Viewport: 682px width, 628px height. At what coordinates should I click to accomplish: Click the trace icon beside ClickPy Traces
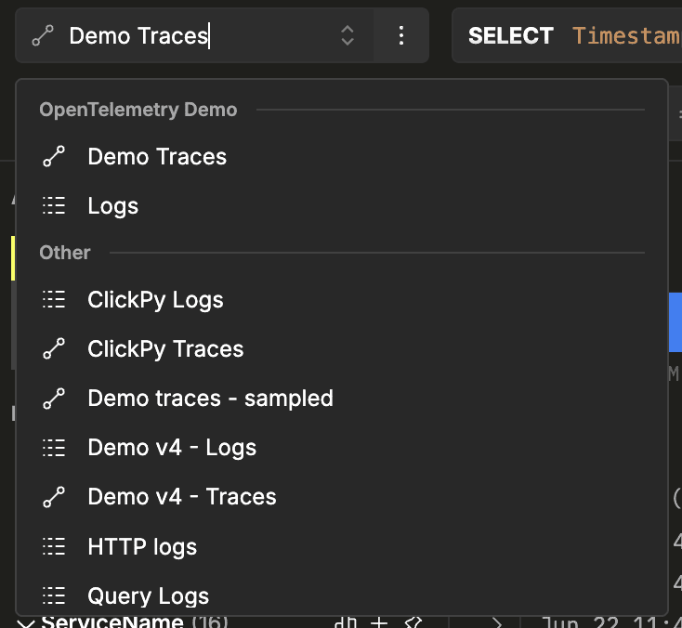pyautogui.click(x=54, y=348)
